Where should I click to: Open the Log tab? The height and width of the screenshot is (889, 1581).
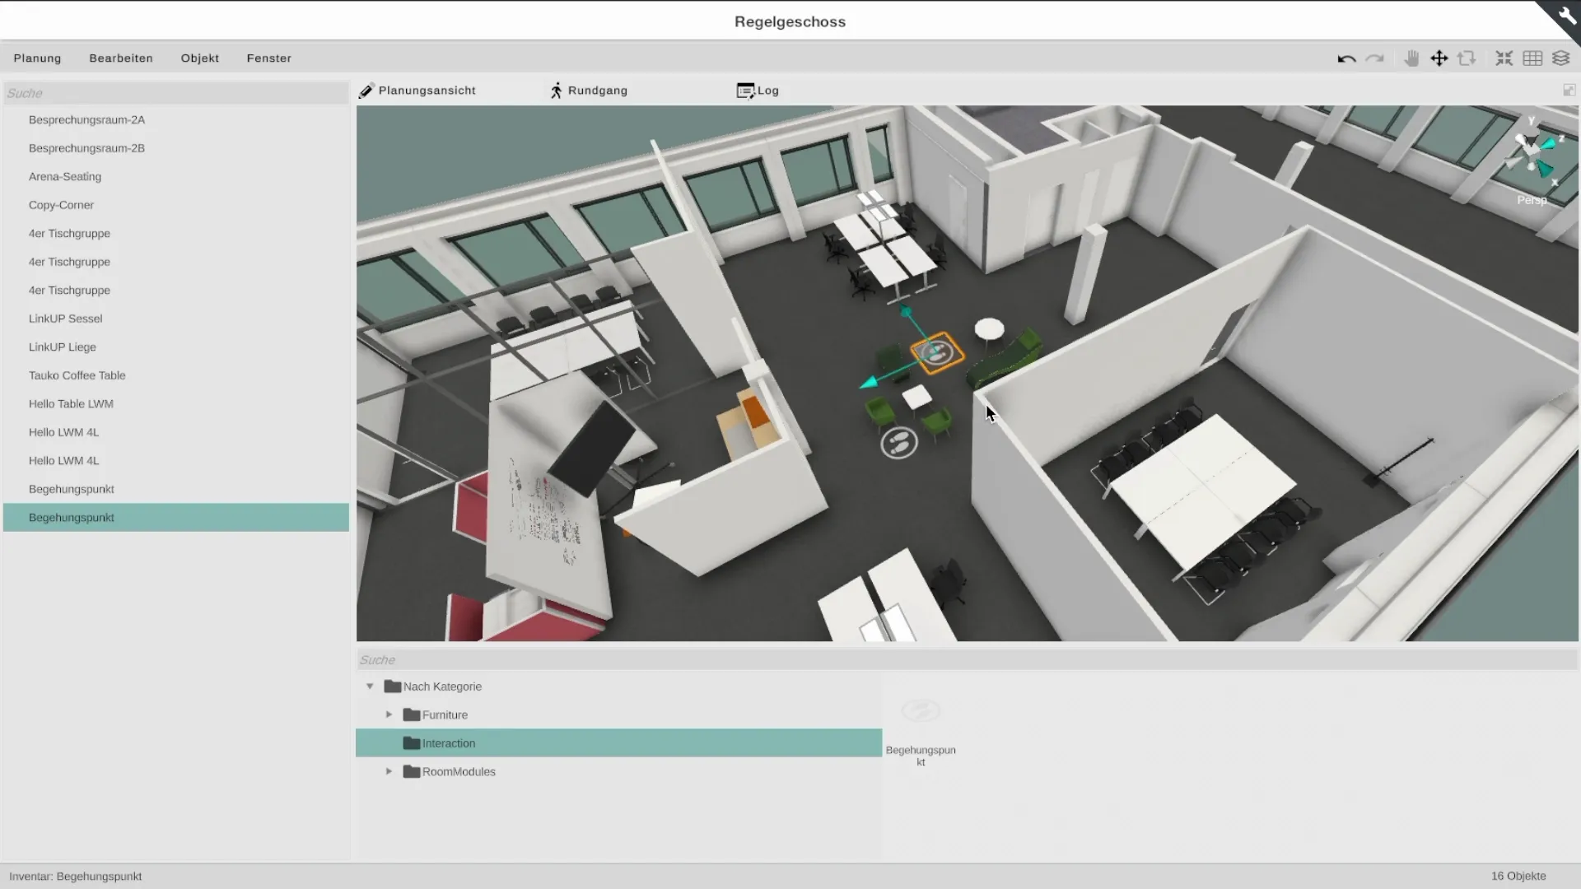coord(758,91)
